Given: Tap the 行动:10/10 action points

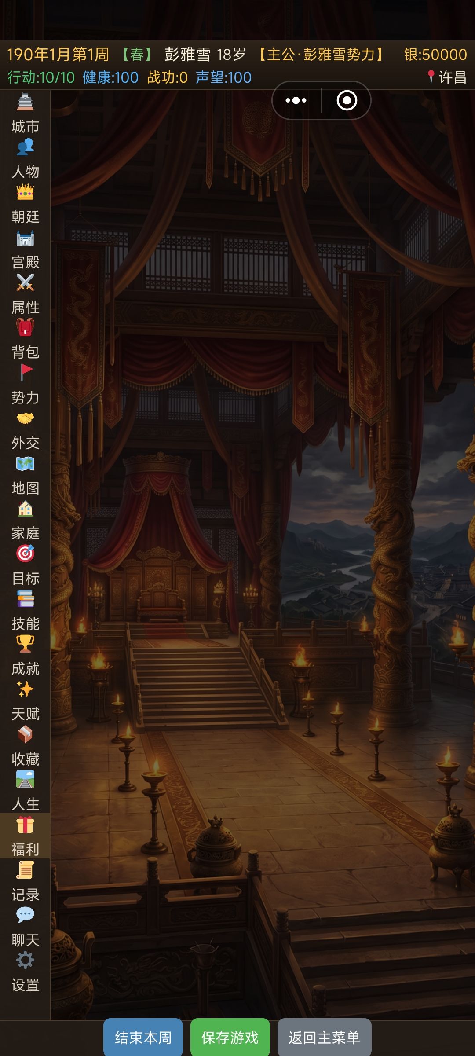Looking at the screenshot, I should (41, 77).
